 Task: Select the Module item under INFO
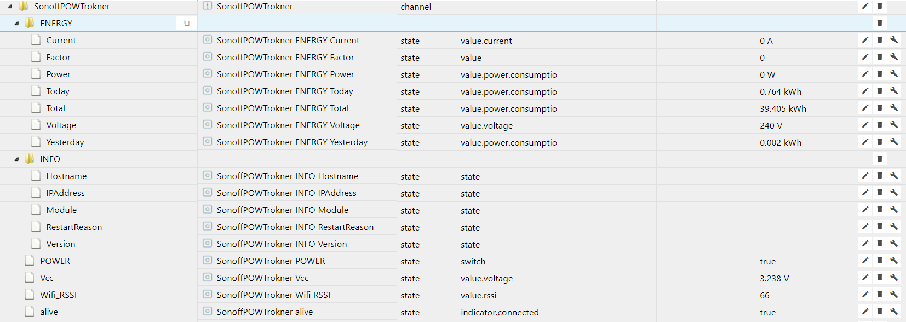[61, 210]
